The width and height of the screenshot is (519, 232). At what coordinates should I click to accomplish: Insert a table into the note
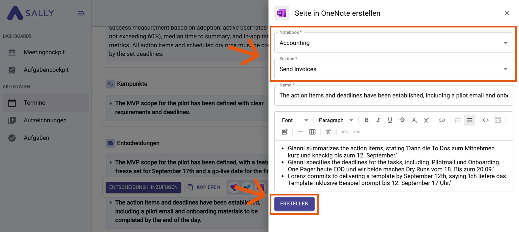[x=312, y=132]
